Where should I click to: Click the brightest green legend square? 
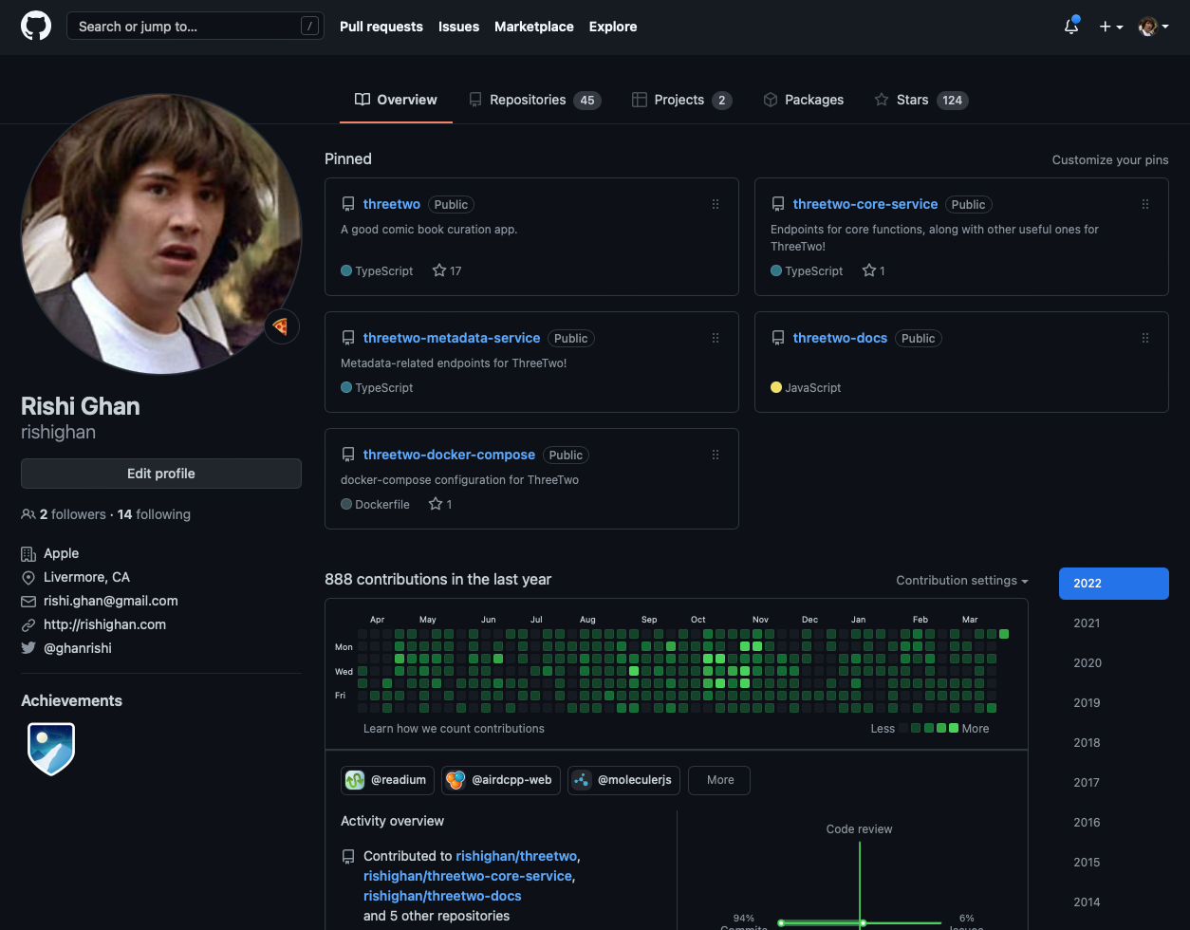(953, 728)
